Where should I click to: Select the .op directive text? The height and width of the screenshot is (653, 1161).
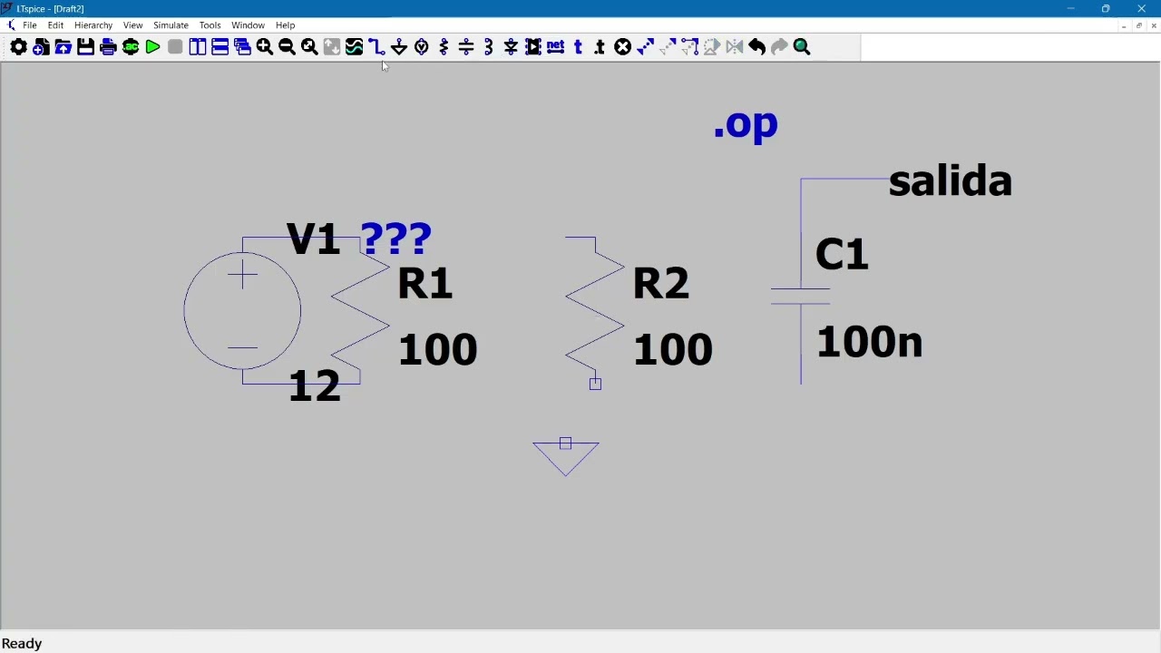pos(746,124)
